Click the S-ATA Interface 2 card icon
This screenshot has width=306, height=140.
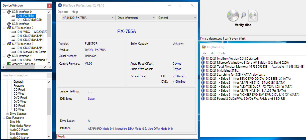point(9,28)
